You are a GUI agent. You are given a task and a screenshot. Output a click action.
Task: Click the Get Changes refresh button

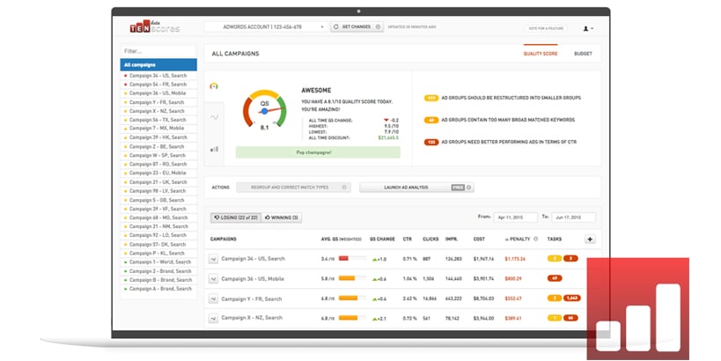pyautogui.click(x=357, y=27)
